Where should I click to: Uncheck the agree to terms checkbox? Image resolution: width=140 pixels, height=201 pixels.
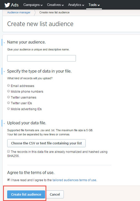pyautogui.click(x=8, y=180)
